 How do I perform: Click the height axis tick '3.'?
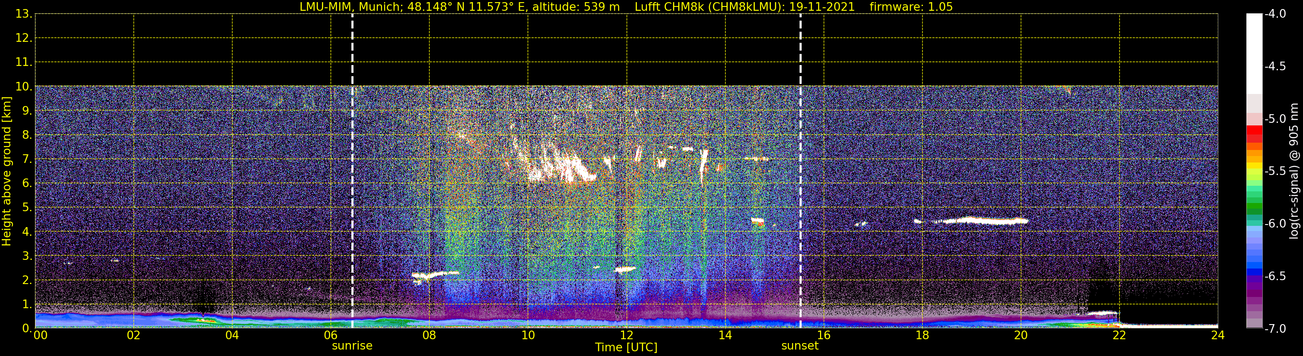click(x=26, y=256)
